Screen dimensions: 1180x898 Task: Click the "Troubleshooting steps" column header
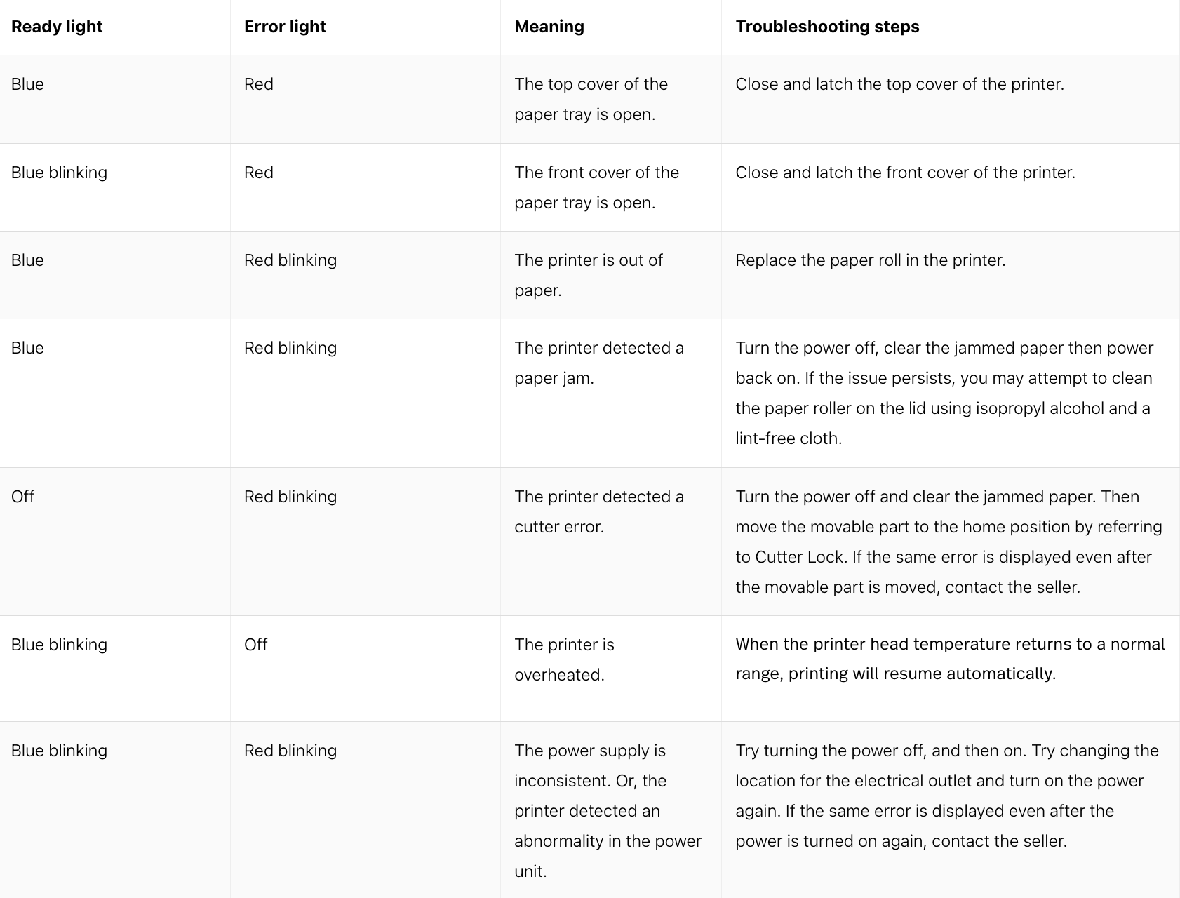click(x=827, y=27)
